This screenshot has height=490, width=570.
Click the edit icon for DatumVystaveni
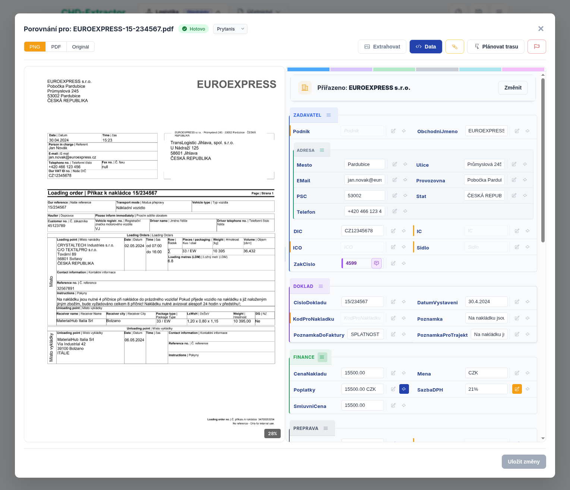(x=517, y=302)
